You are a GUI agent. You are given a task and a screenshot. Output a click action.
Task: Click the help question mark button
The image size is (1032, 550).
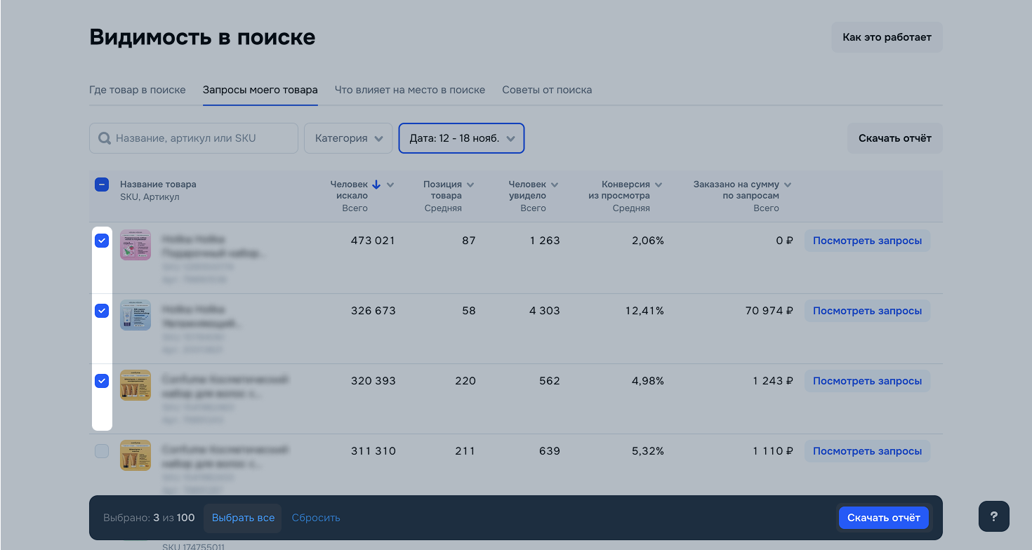(993, 516)
